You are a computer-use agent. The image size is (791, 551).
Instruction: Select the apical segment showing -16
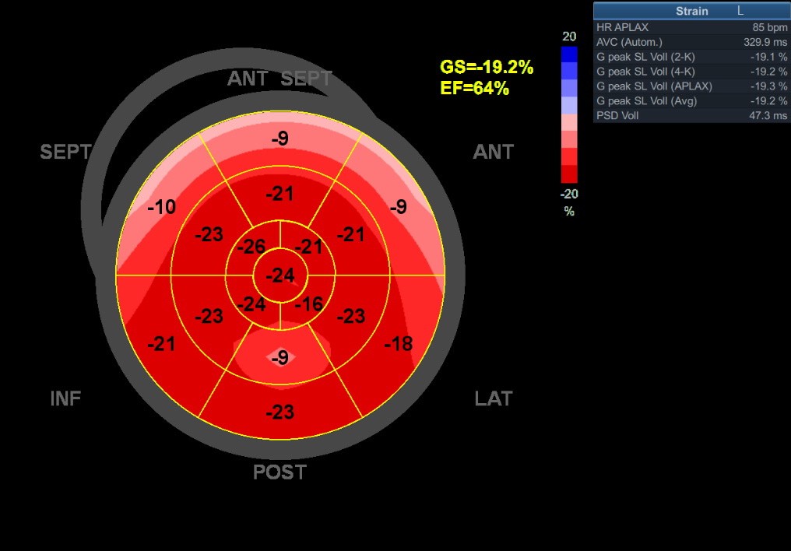click(309, 304)
